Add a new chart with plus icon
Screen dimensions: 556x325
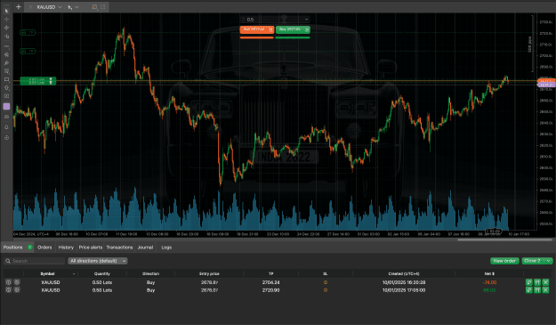(x=19, y=7)
